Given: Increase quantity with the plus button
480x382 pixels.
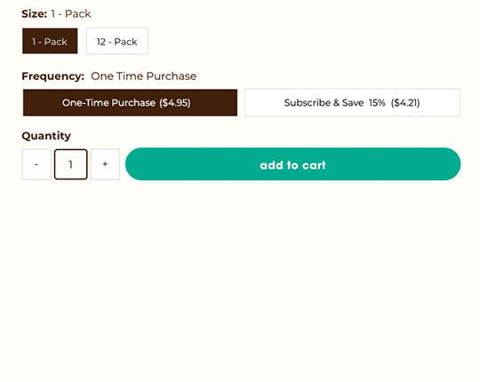Looking at the screenshot, I should pos(105,164).
